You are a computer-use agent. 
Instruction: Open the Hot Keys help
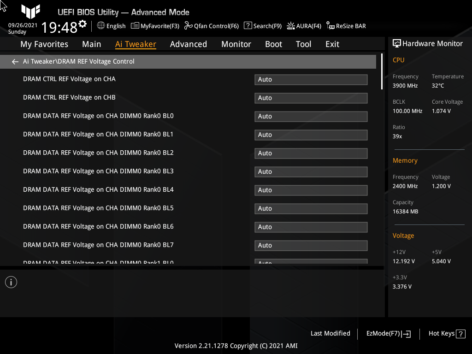[446, 333]
